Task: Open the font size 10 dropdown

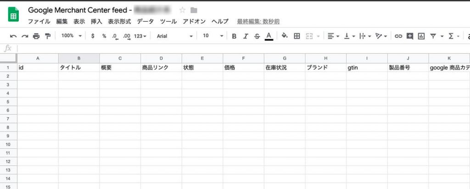Action: click(213, 36)
